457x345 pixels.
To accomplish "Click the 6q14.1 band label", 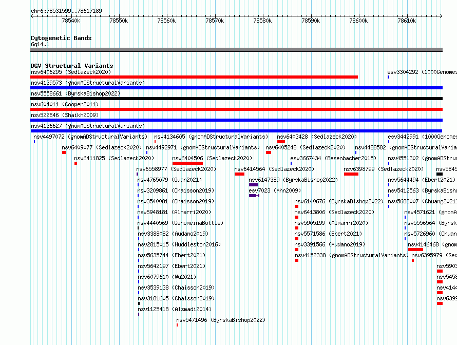I will (40, 44).
